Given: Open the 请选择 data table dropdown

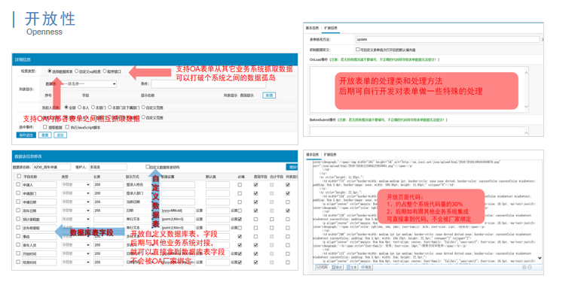Looking at the screenshot, I should [88, 83].
